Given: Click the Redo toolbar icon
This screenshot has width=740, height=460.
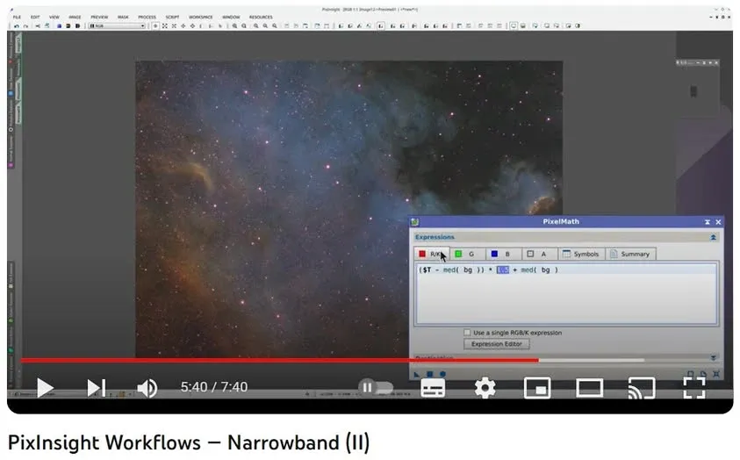Looking at the screenshot, I should pos(25,26).
